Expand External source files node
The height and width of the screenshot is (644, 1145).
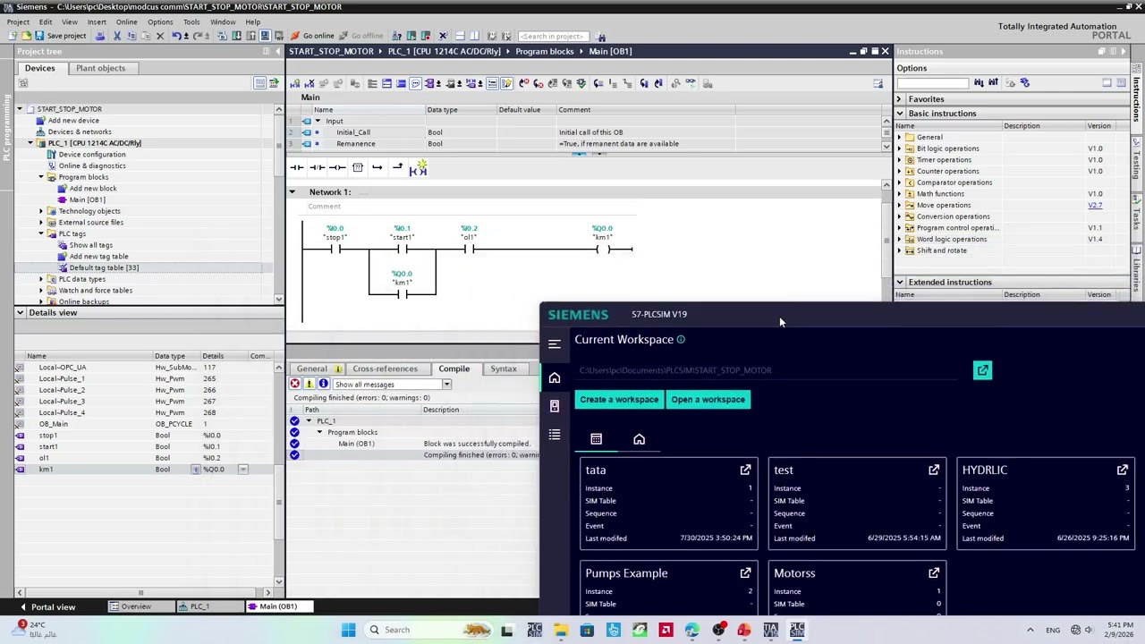pyautogui.click(x=40, y=223)
